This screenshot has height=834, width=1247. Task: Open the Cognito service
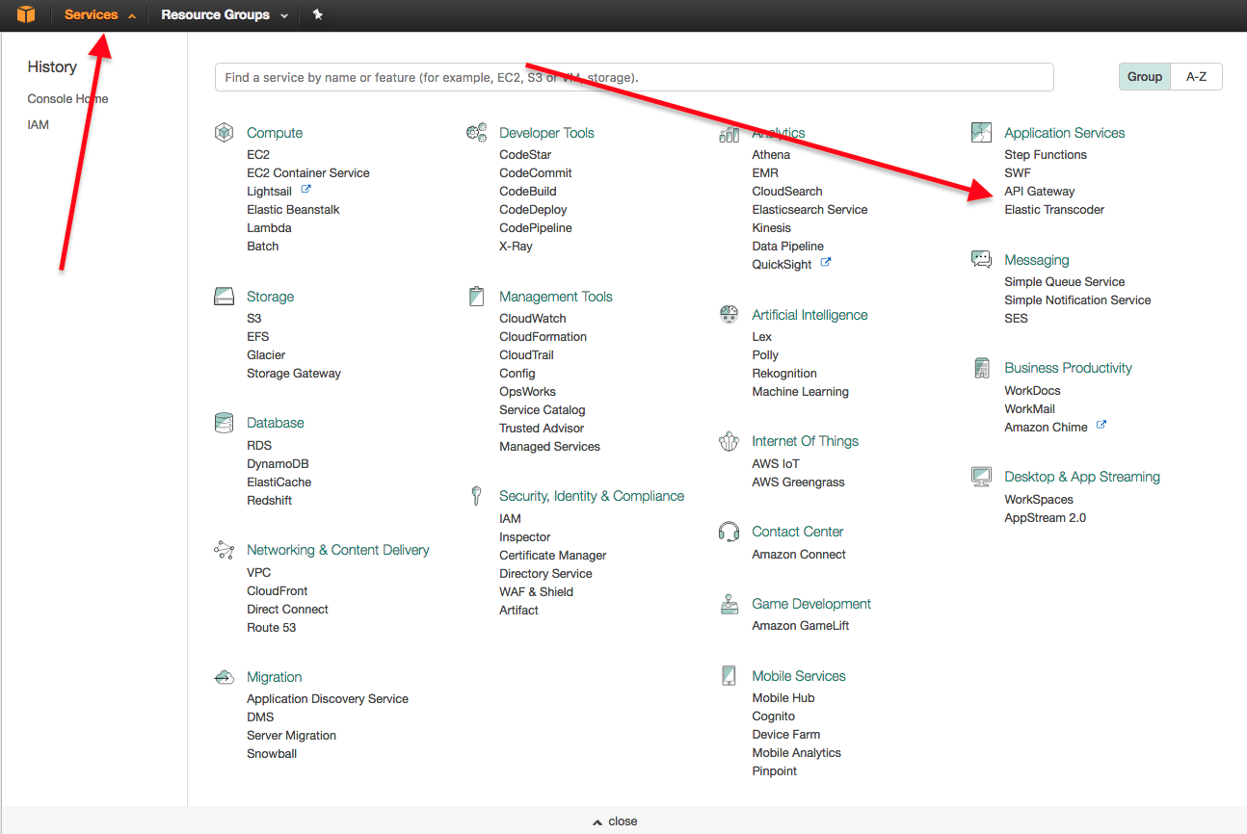774,717
